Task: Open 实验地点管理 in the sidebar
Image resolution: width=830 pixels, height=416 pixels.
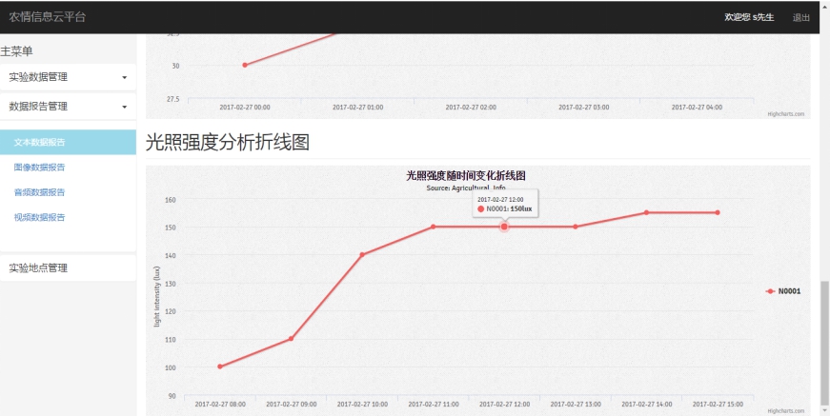Action: click(x=68, y=268)
